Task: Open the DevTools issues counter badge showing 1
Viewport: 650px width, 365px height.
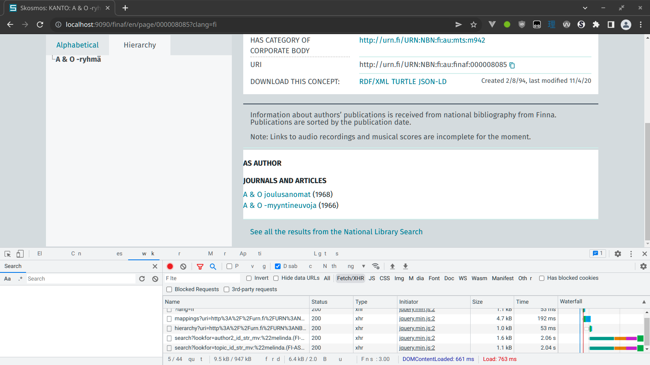Action: [598, 253]
